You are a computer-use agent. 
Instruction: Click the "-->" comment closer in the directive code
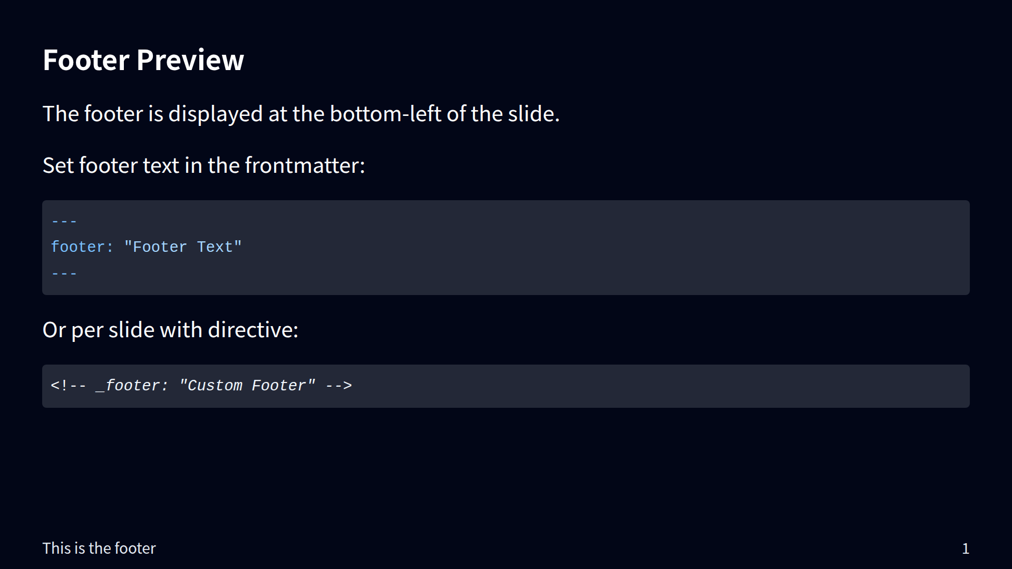coord(338,386)
